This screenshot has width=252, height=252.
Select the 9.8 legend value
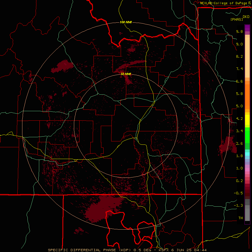click(x=239, y=31)
